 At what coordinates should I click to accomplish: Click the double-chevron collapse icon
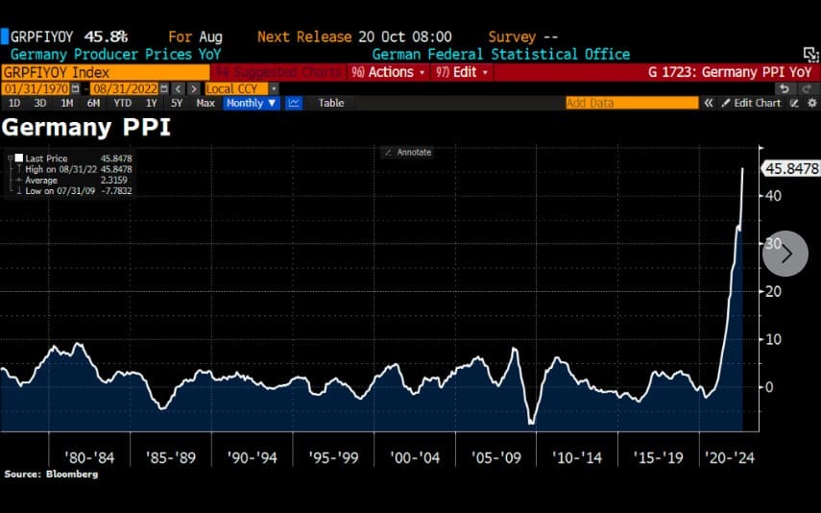pos(709,103)
